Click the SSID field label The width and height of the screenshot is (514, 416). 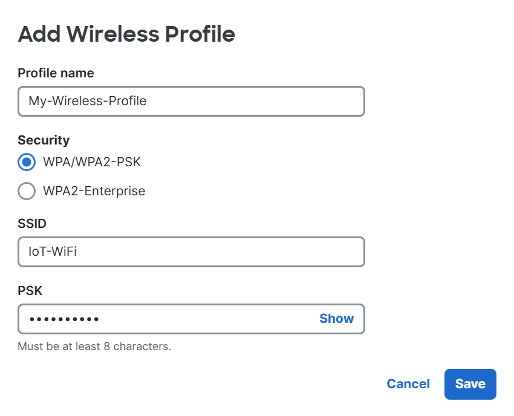tap(32, 224)
